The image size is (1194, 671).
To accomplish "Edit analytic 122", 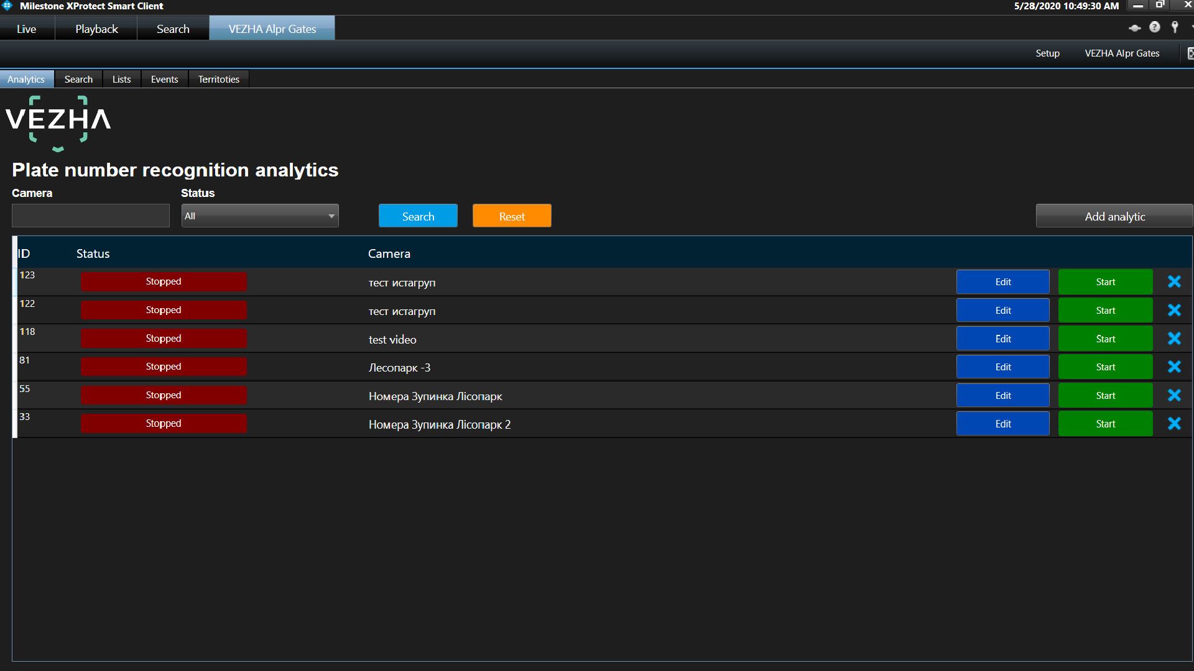I will [x=1003, y=310].
